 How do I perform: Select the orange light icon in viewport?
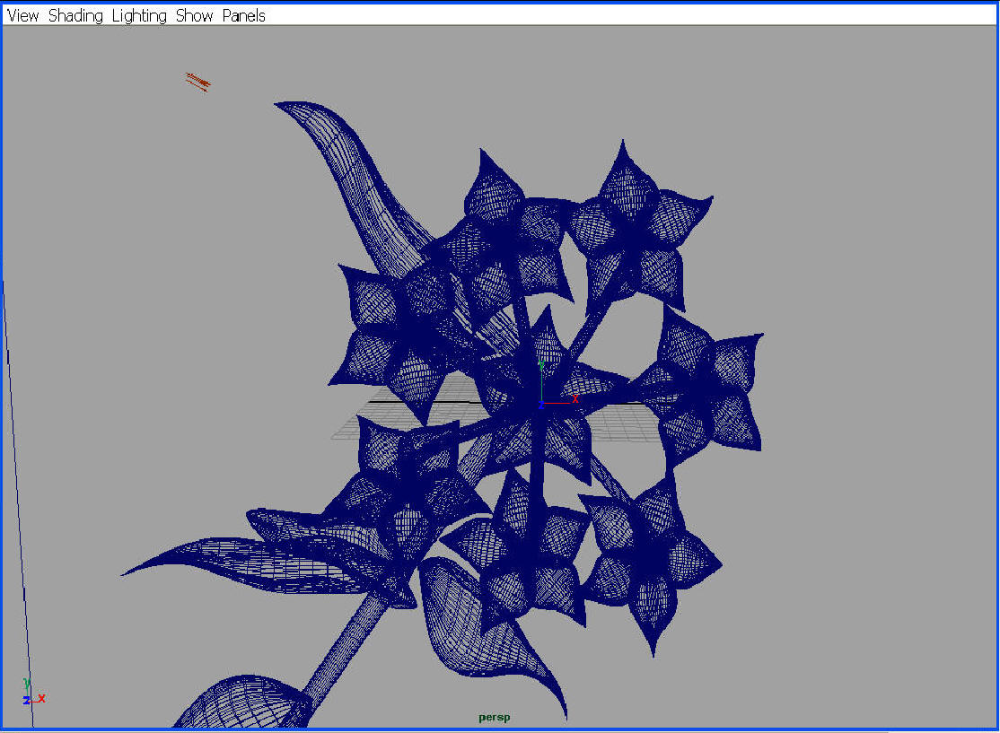coord(197,83)
